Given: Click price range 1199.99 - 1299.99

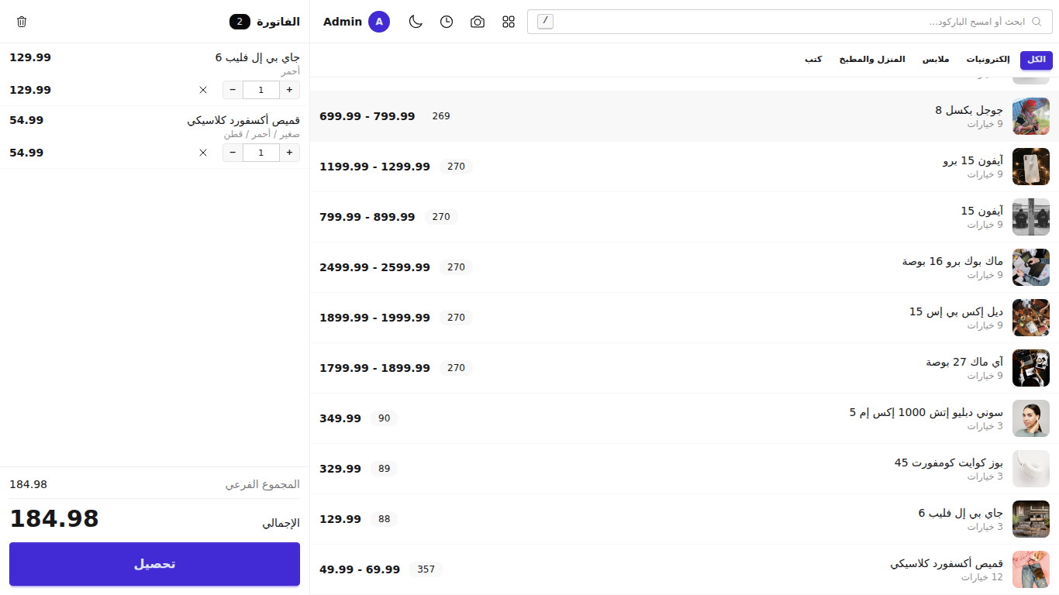Looking at the screenshot, I should (374, 167).
